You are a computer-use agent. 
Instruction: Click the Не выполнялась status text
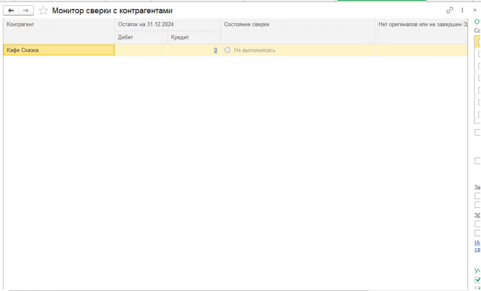(x=255, y=50)
